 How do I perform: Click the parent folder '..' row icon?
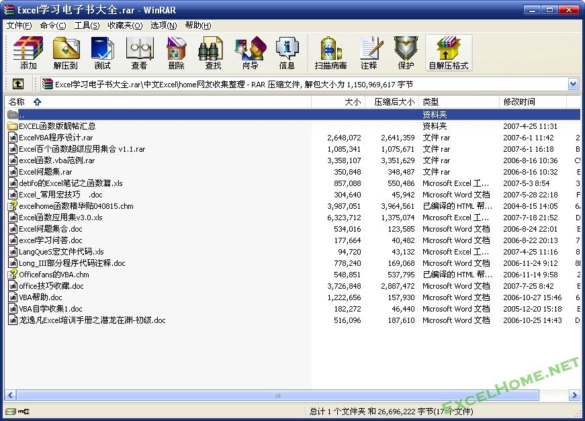[13, 114]
